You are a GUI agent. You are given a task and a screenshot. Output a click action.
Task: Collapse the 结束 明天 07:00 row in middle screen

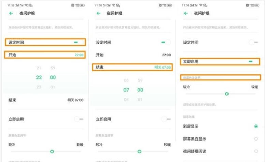click(132, 68)
